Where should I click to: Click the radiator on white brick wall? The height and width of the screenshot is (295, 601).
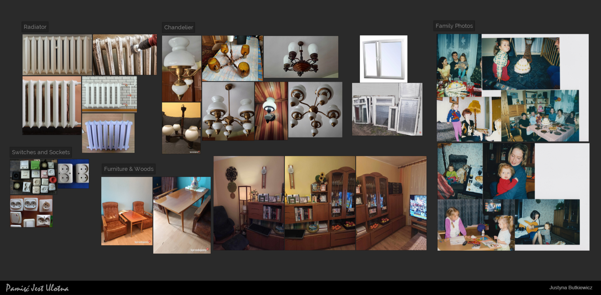109,94
